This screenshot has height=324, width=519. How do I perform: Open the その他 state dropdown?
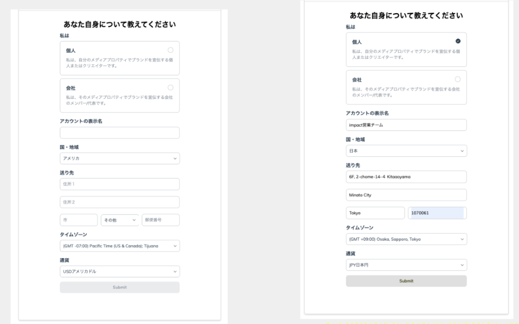(x=120, y=220)
